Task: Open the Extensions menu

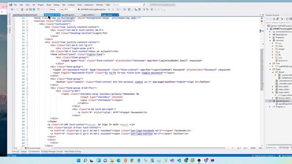Action: tap(89, 5)
